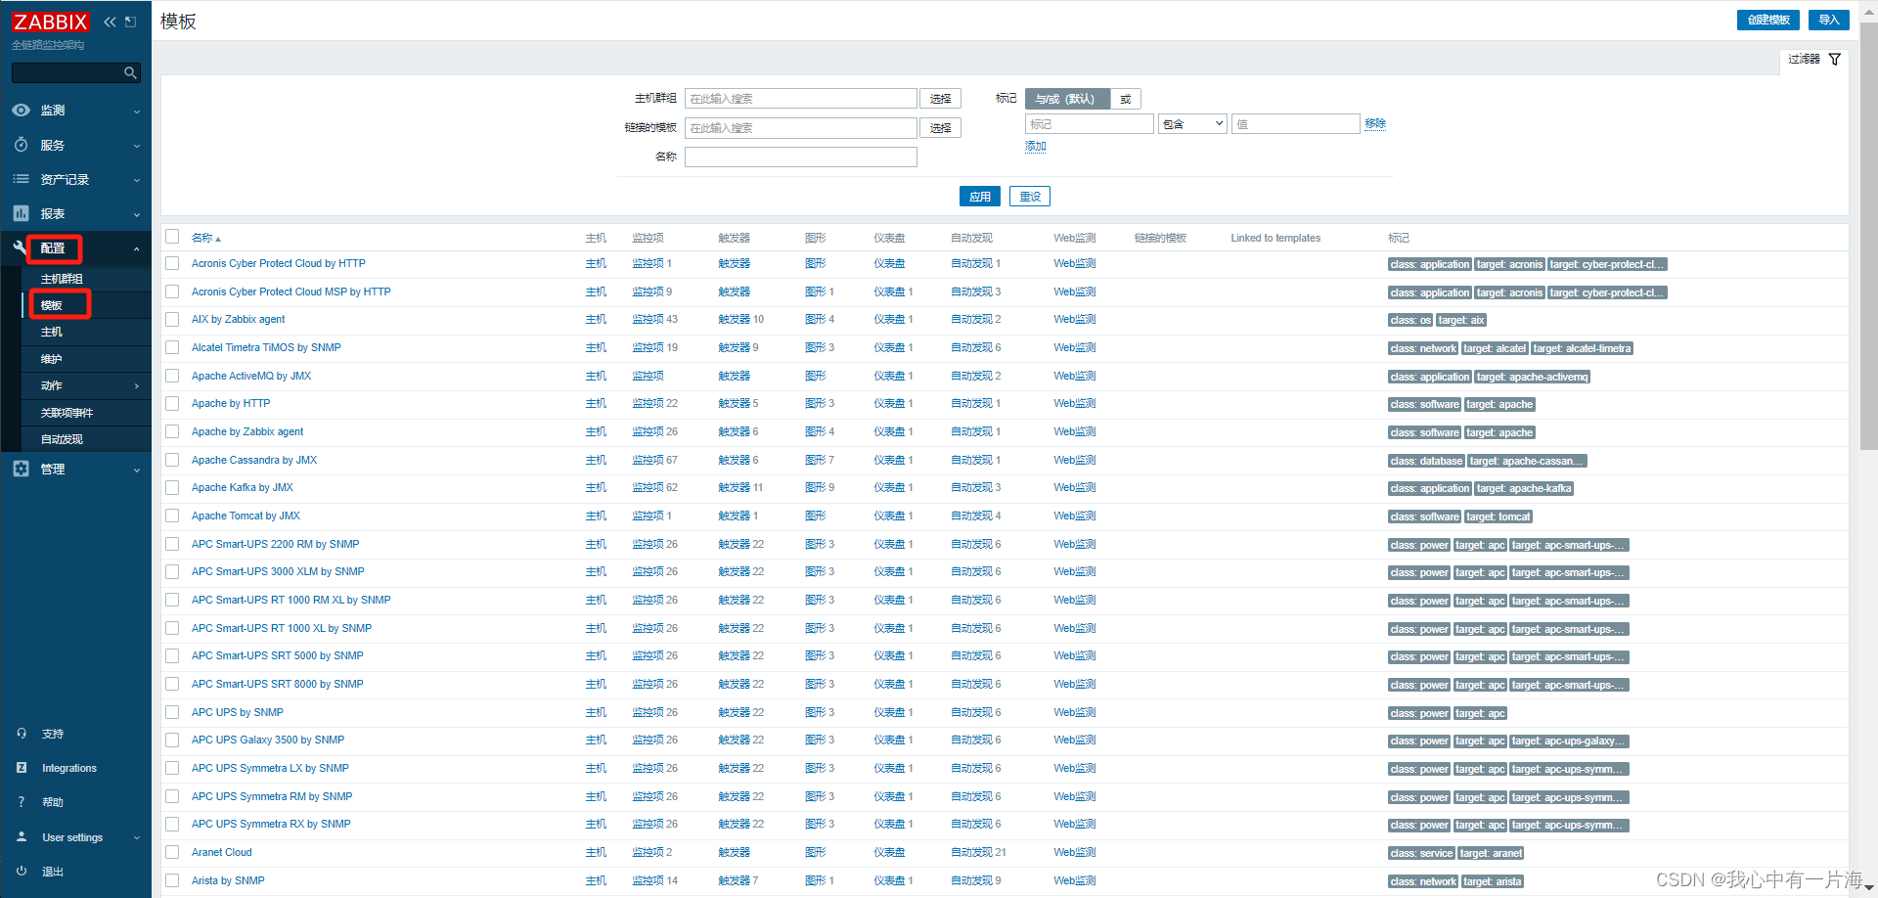
Task: Click the list icon for 资产记录
Action: [x=21, y=179]
